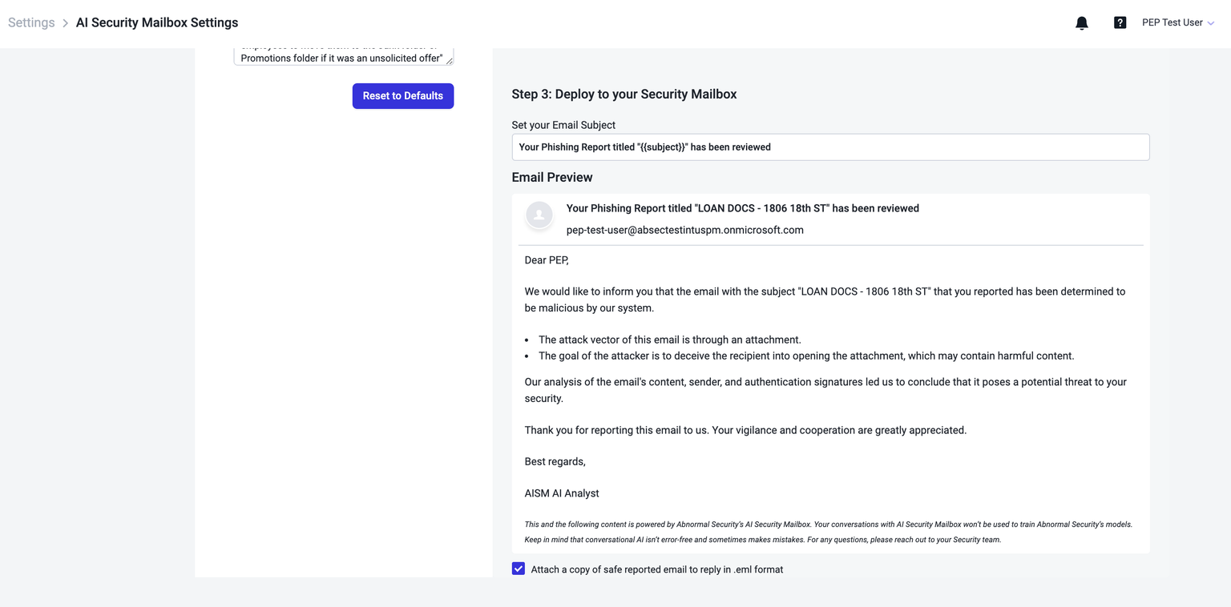Click the AI Security Mailbox Settings breadcrumb title
The image size is (1231, 607).
click(156, 22)
